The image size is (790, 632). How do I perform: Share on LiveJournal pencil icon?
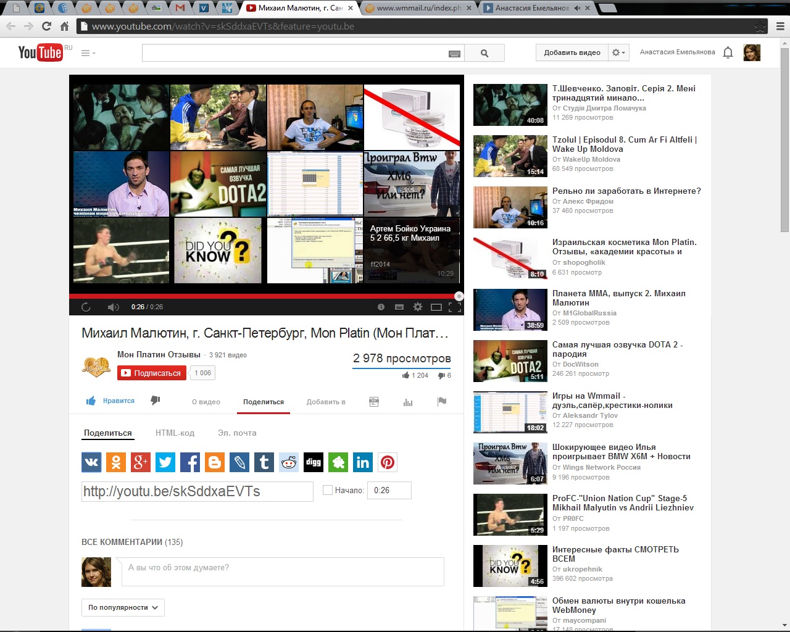tap(239, 462)
